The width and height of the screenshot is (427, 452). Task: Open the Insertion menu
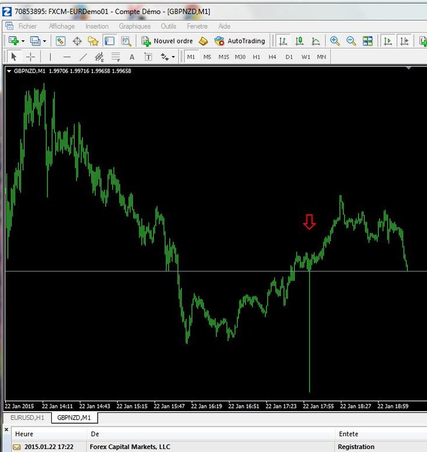pyautogui.click(x=97, y=27)
